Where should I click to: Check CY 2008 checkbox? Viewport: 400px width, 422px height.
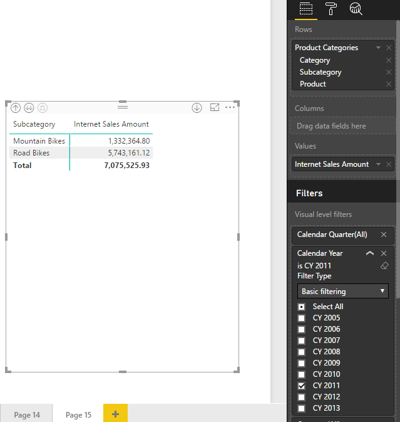pos(302,352)
